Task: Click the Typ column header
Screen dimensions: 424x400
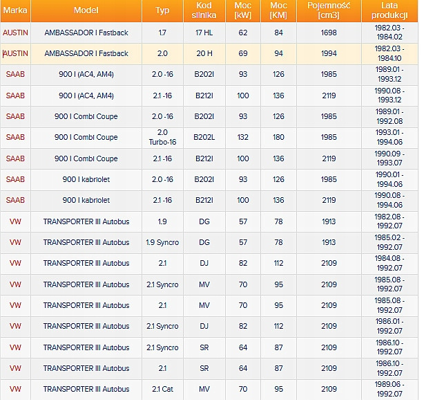Action: 162,10
